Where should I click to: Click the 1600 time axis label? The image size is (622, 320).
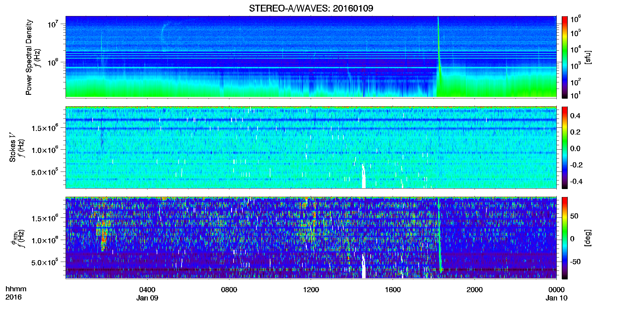[393, 289]
